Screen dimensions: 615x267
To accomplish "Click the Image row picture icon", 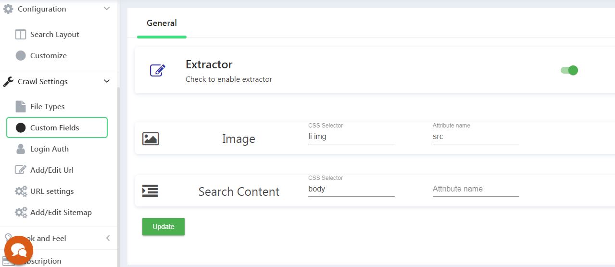I will pos(151,139).
